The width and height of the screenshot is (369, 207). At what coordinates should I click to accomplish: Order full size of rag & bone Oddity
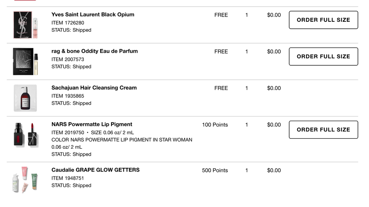coord(323,56)
